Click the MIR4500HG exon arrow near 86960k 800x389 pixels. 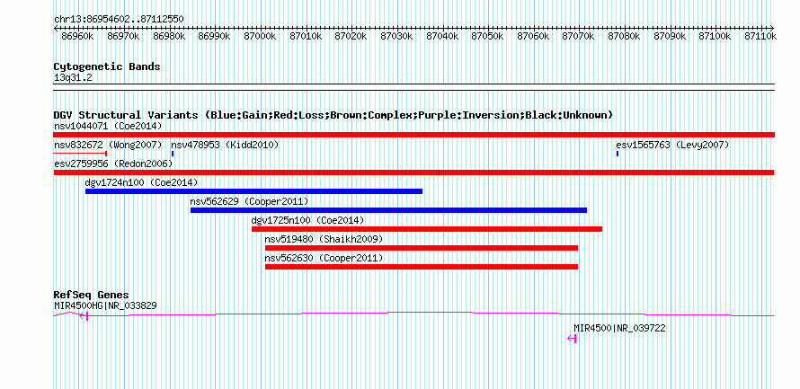tap(84, 316)
